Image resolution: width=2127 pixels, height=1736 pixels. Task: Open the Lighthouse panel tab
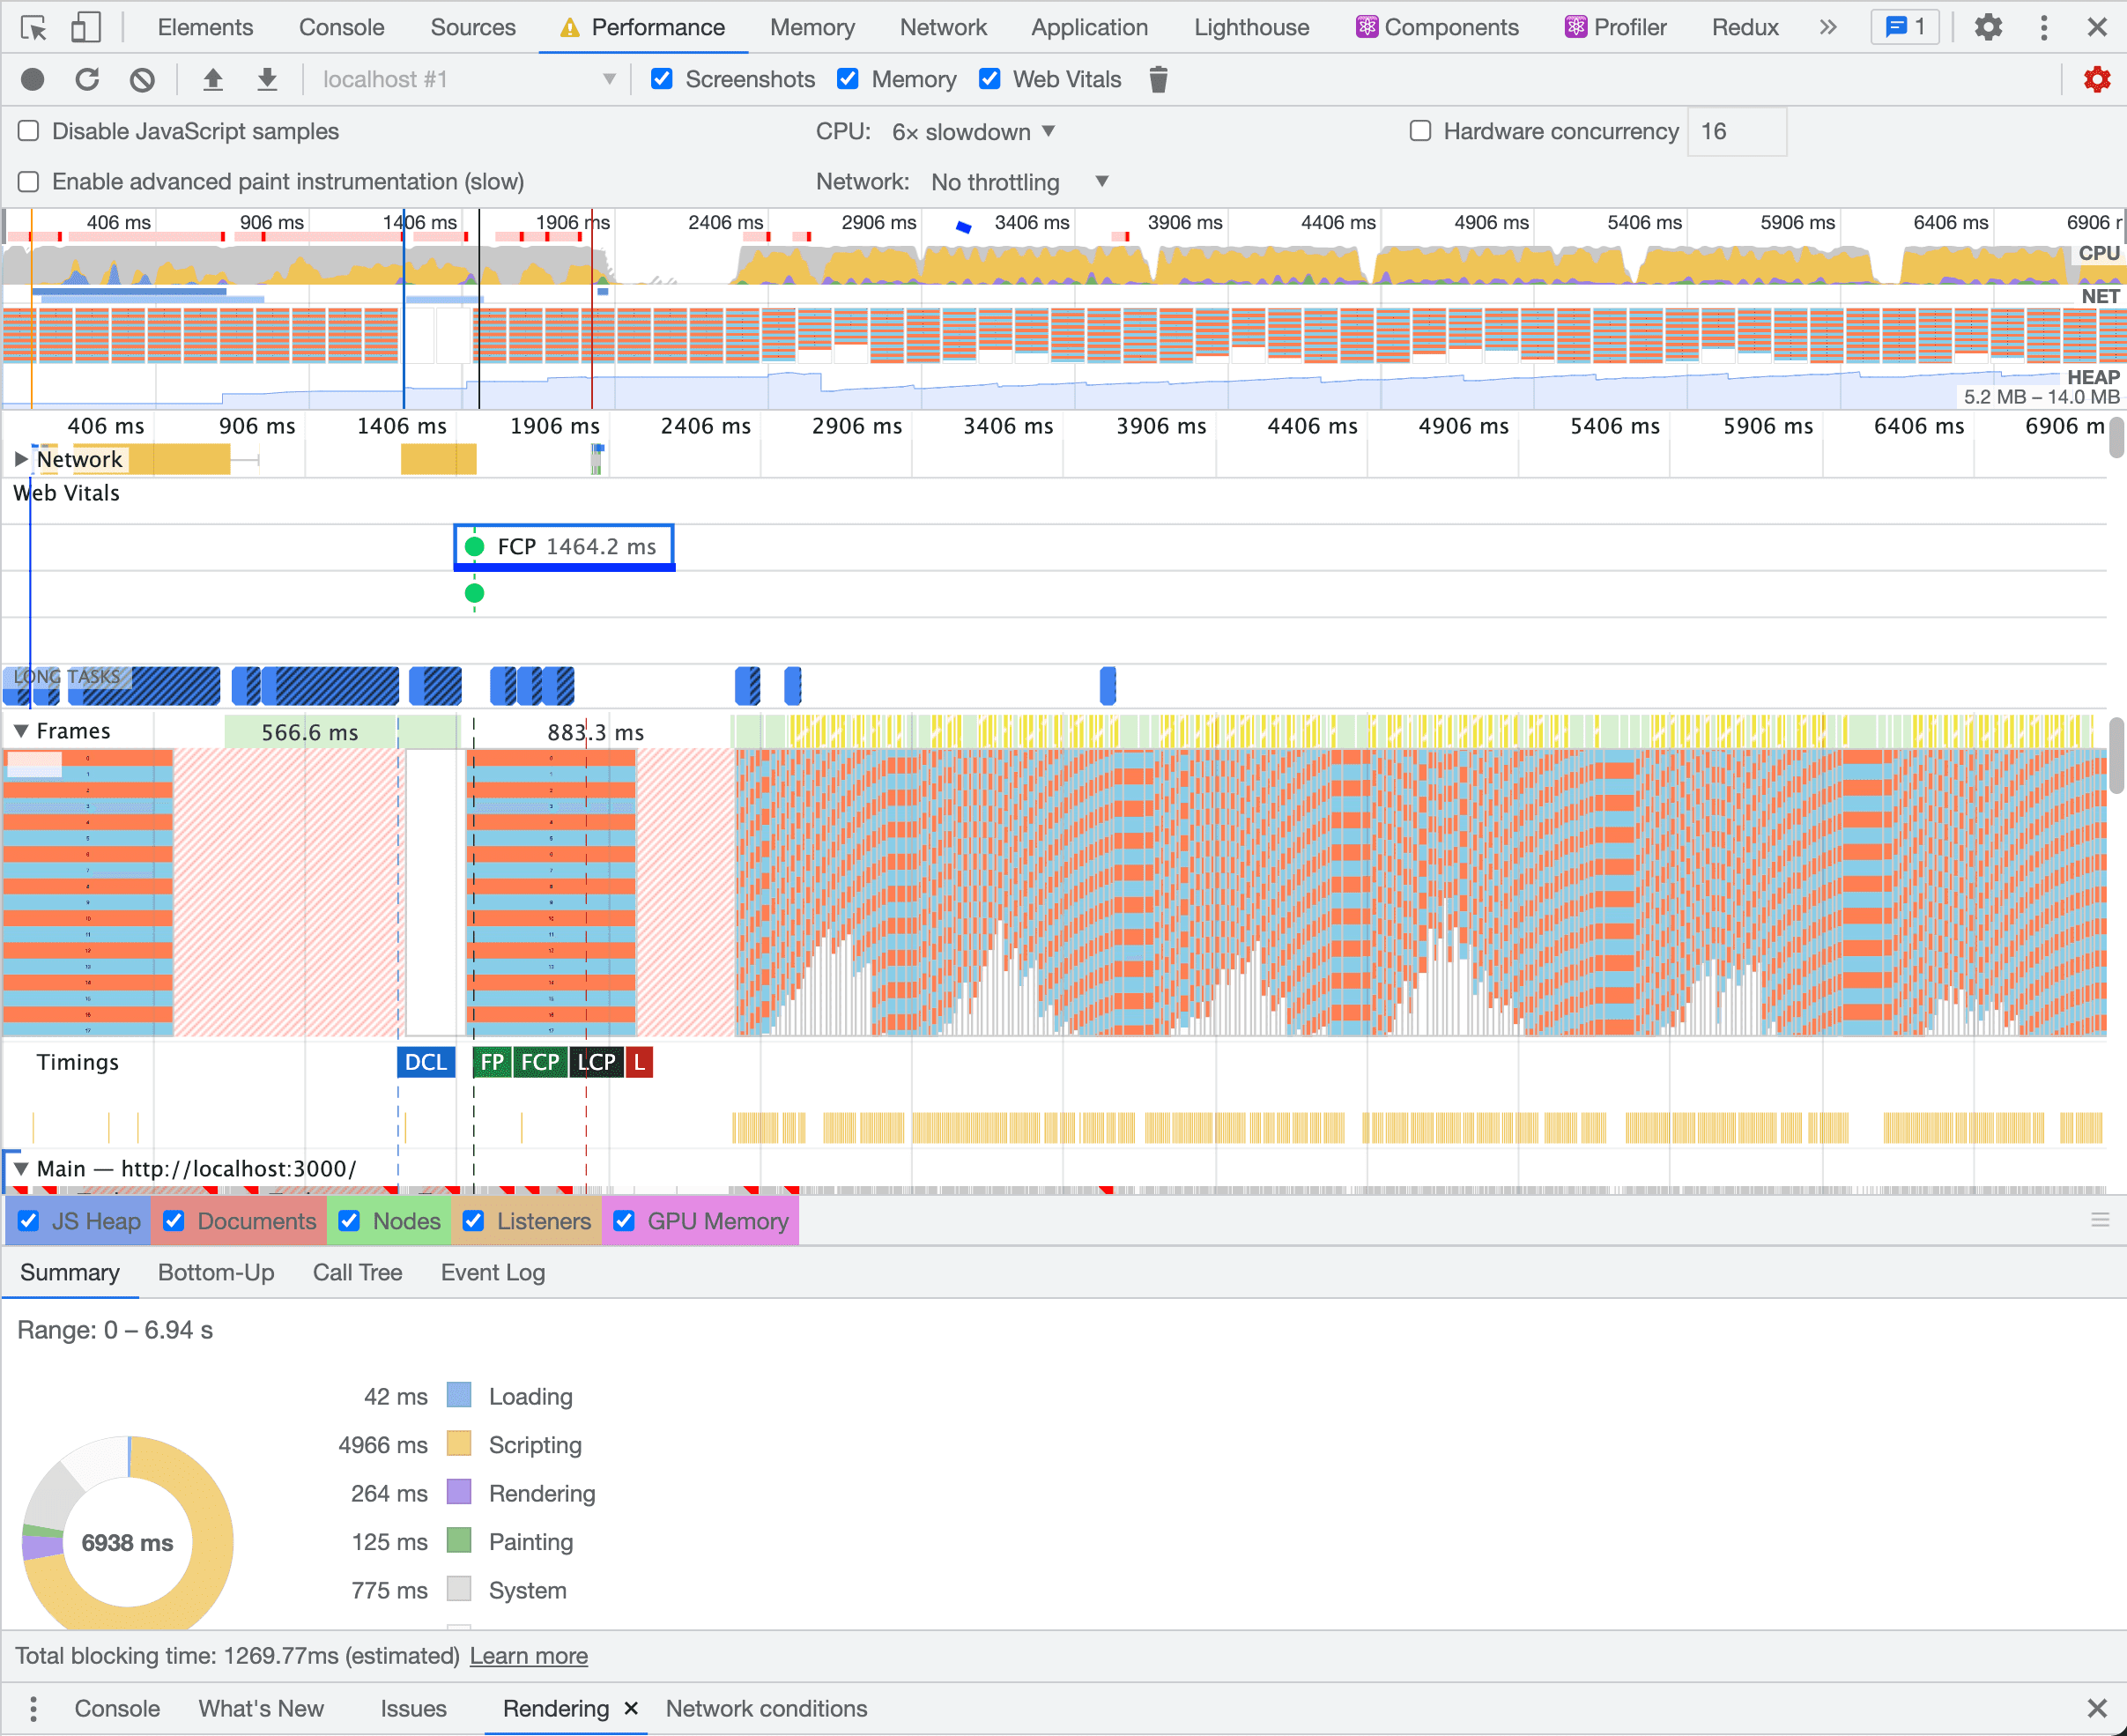click(1251, 27)
